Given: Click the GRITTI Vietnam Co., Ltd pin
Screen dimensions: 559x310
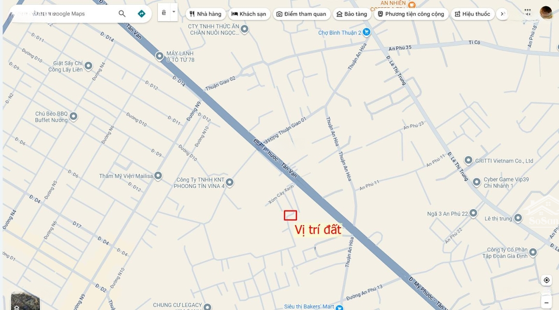Looking at the screenshot, I should [x=468, y=160].
